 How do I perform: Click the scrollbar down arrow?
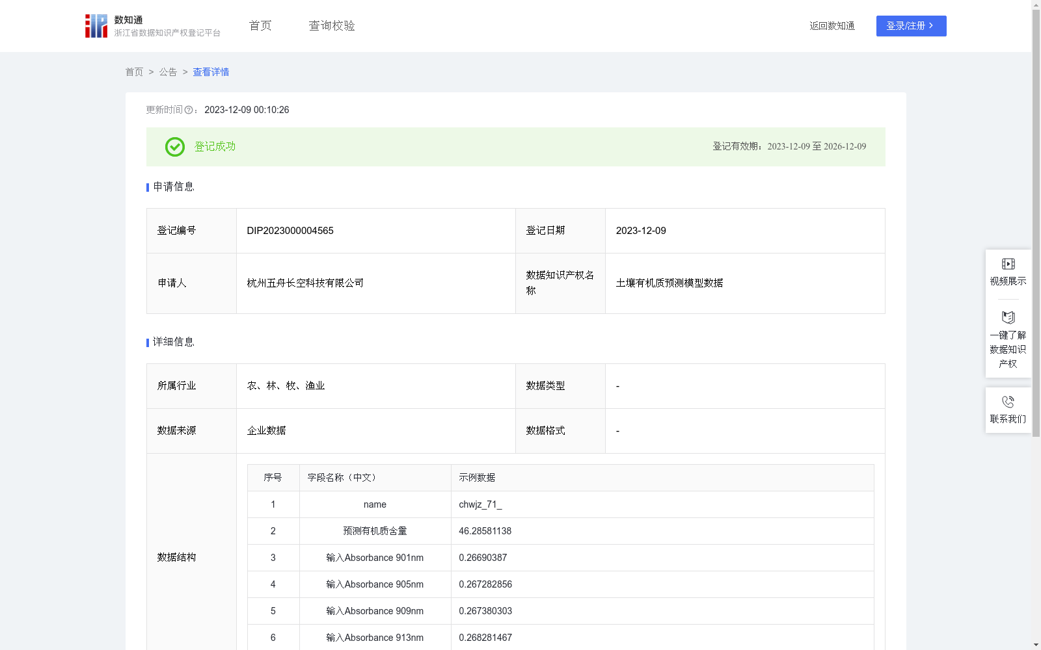pos(1036,645)
